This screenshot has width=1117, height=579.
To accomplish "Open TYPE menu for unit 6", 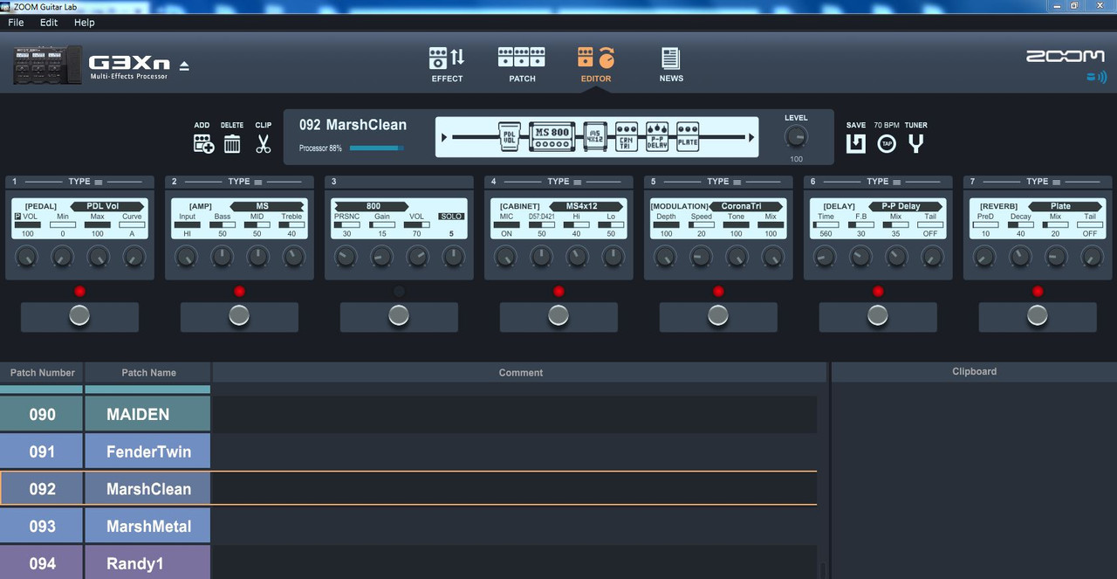I will pos(884,182).
